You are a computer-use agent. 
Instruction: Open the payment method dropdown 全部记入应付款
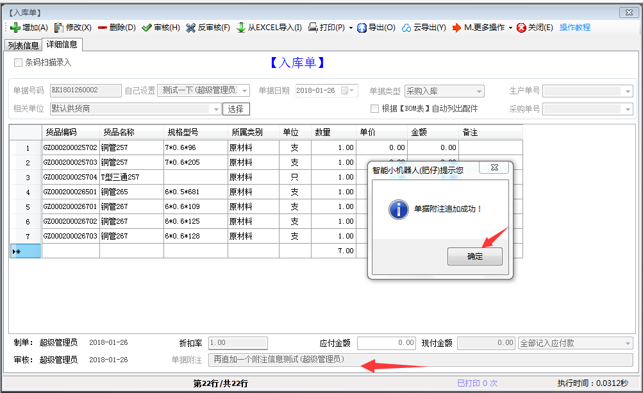[628, 344]
